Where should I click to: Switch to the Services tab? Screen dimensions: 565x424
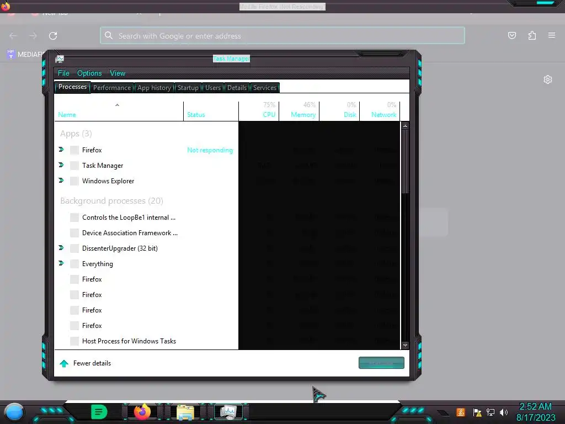click(265, 88)
